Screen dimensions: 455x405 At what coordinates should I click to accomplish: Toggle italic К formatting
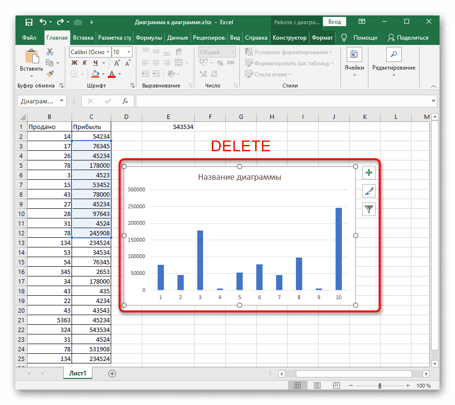click(x=85, y=63)
